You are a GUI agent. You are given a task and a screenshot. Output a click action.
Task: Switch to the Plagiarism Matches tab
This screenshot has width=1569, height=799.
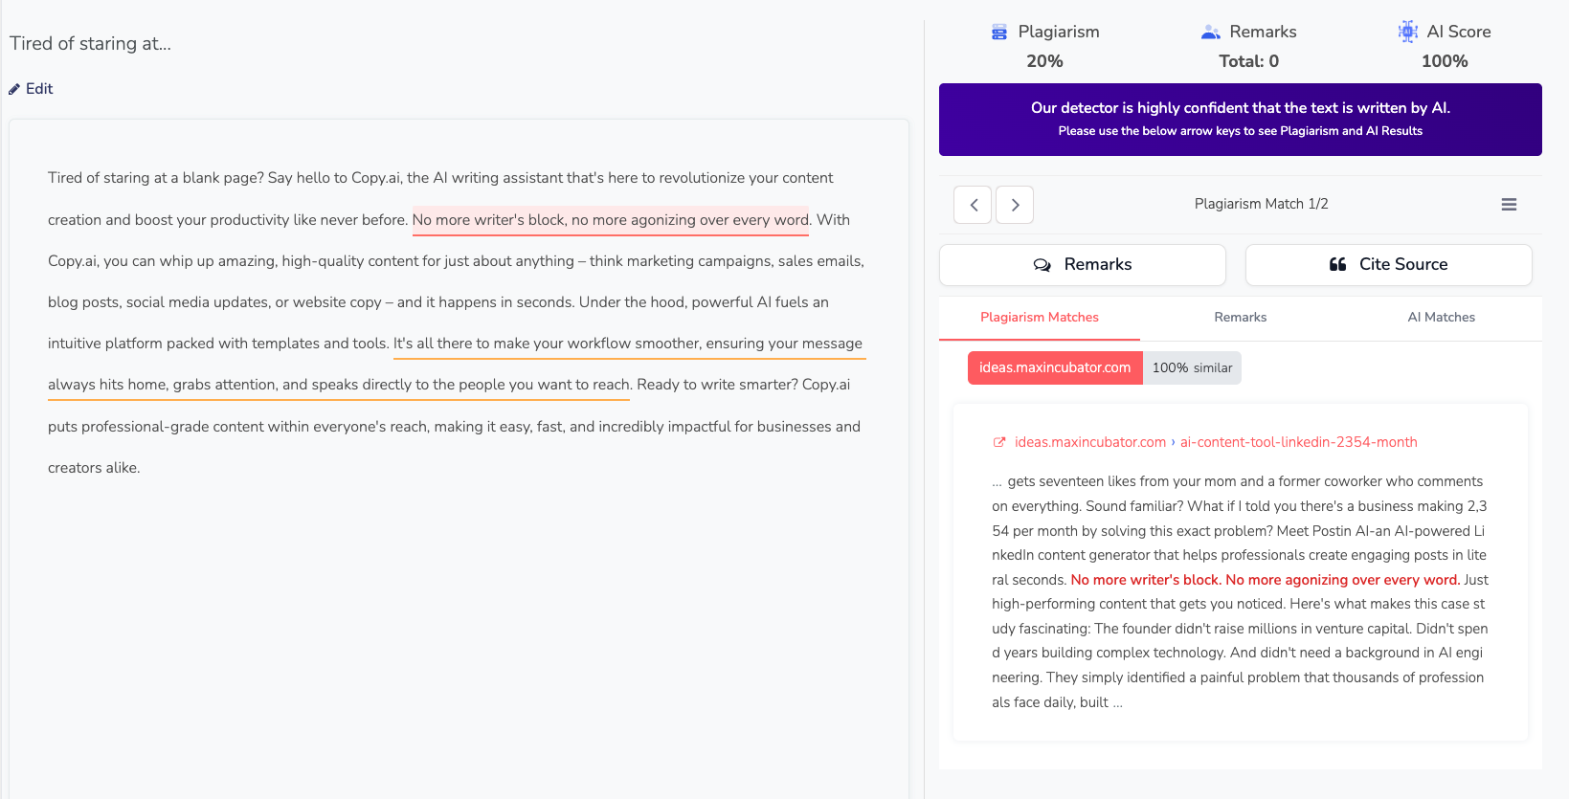[x=1040, y=318]
